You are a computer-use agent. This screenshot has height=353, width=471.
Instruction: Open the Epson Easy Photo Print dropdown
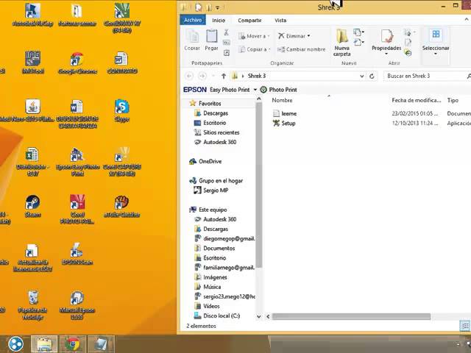pyautogui.click(x=255, y=90)
